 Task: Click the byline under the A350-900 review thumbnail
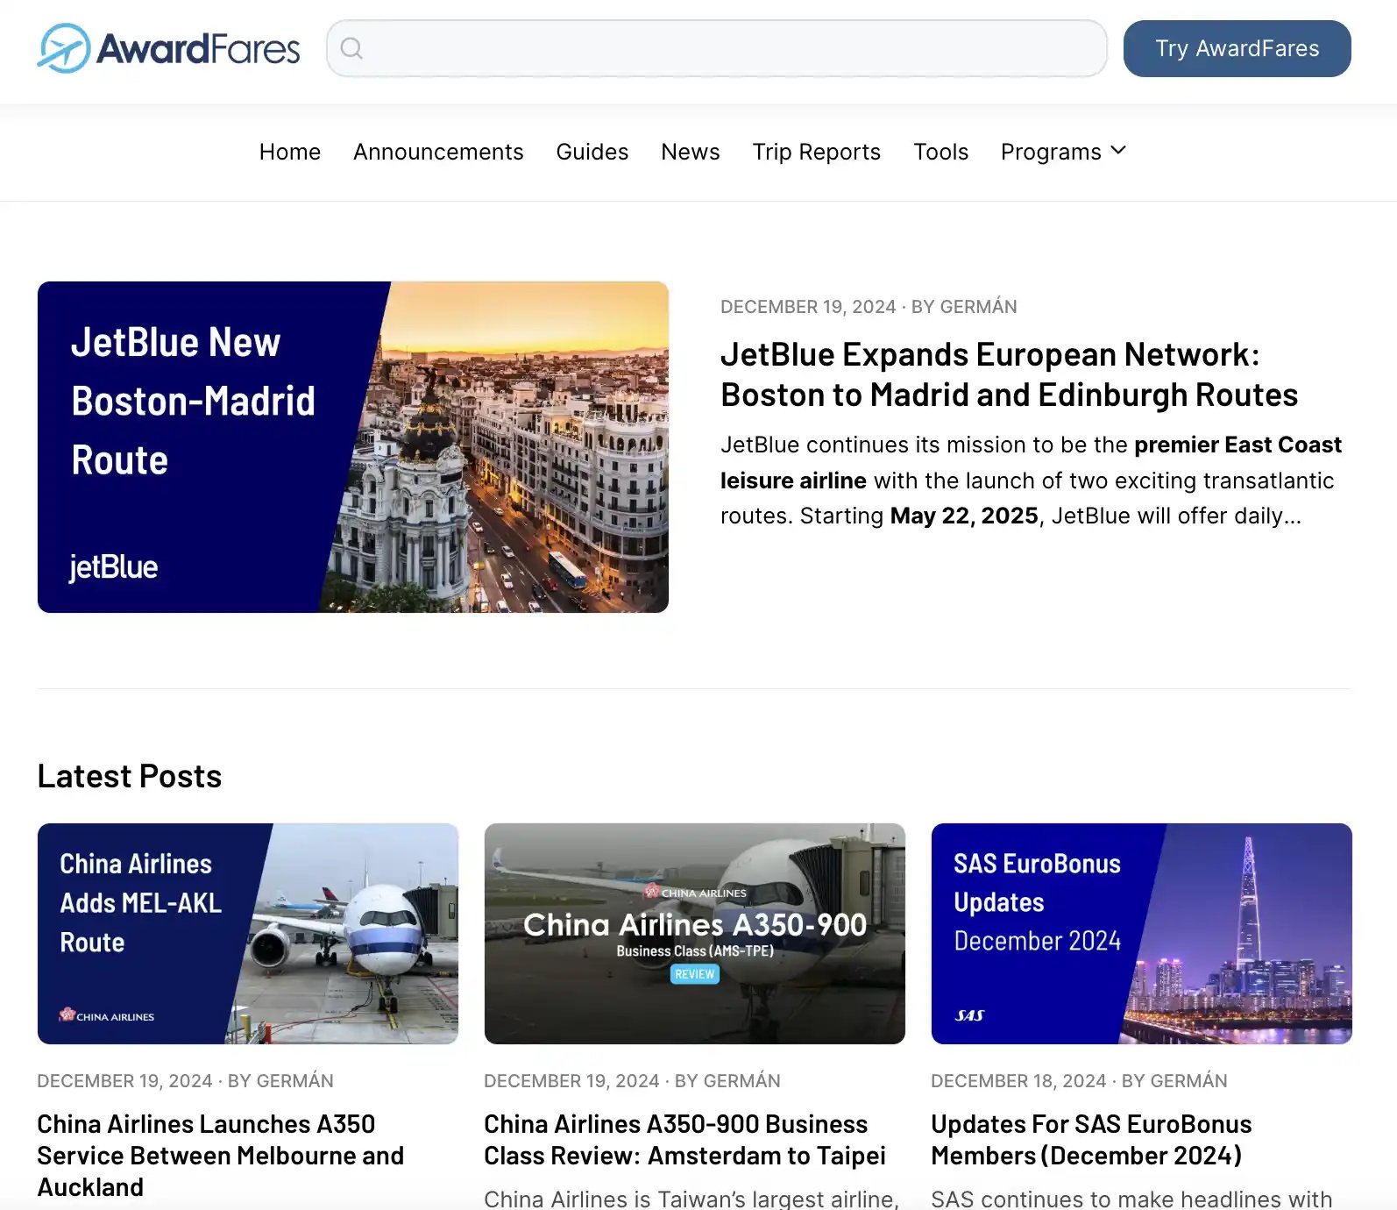pyautogui.click(x=632, y=1081)
